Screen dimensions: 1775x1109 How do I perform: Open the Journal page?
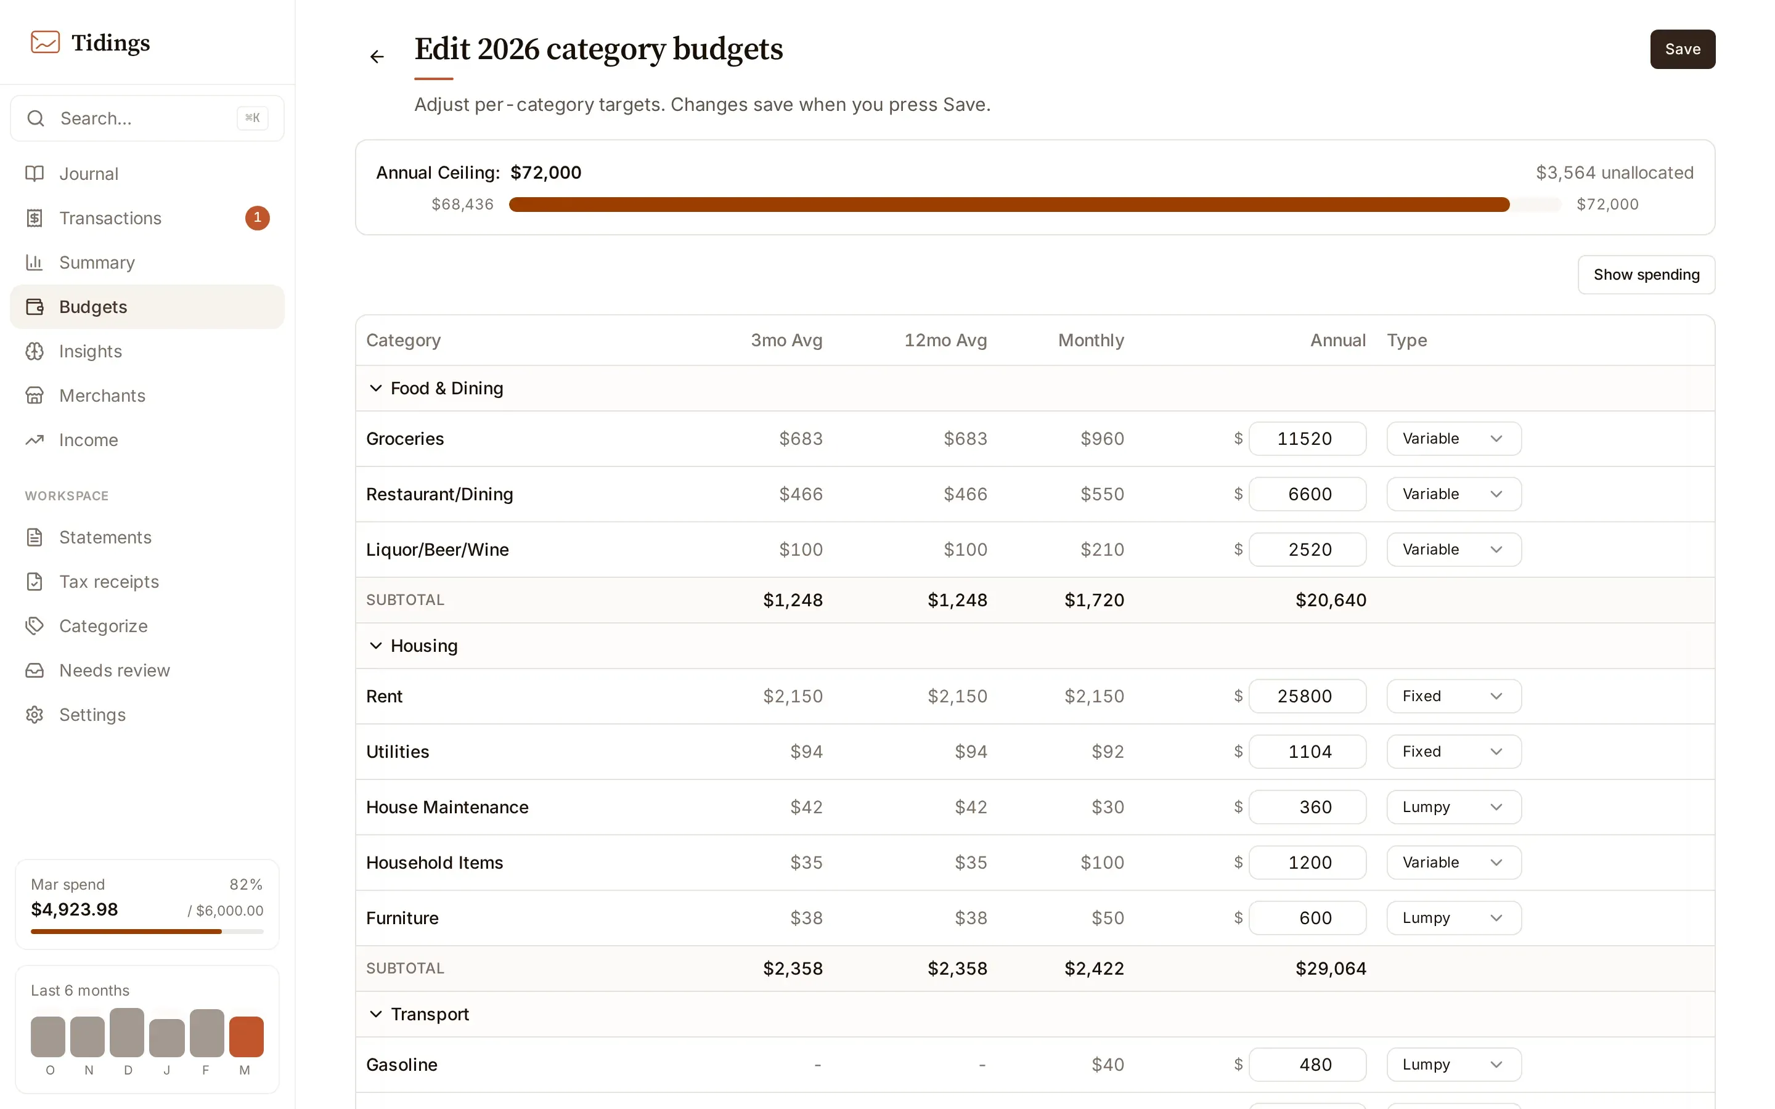click(147, 174)
